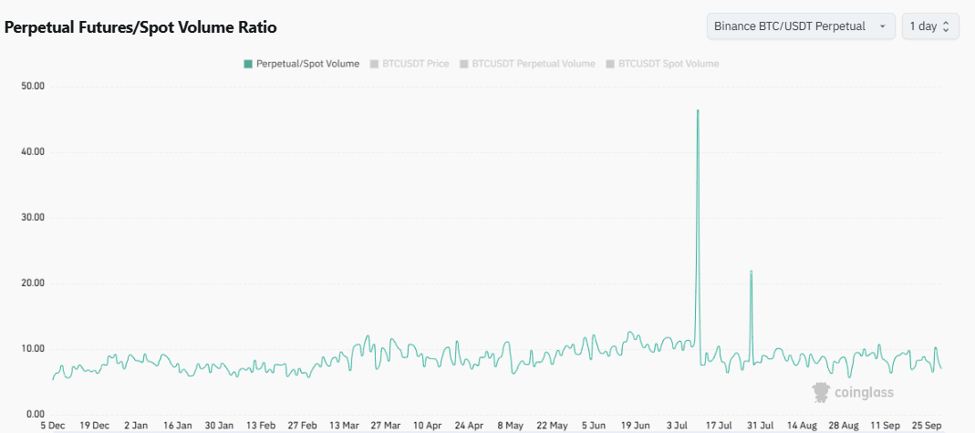Click the coinglass watermark text
Viewport: 975px width, 433px height.
point(864,393)
